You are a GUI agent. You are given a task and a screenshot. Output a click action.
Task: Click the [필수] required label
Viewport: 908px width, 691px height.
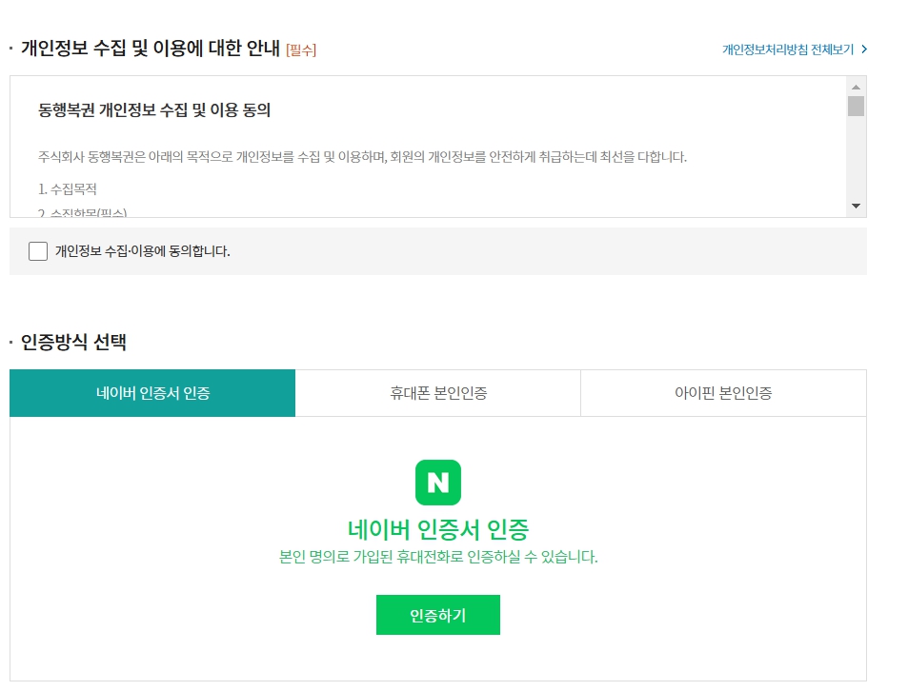(301, 50)
